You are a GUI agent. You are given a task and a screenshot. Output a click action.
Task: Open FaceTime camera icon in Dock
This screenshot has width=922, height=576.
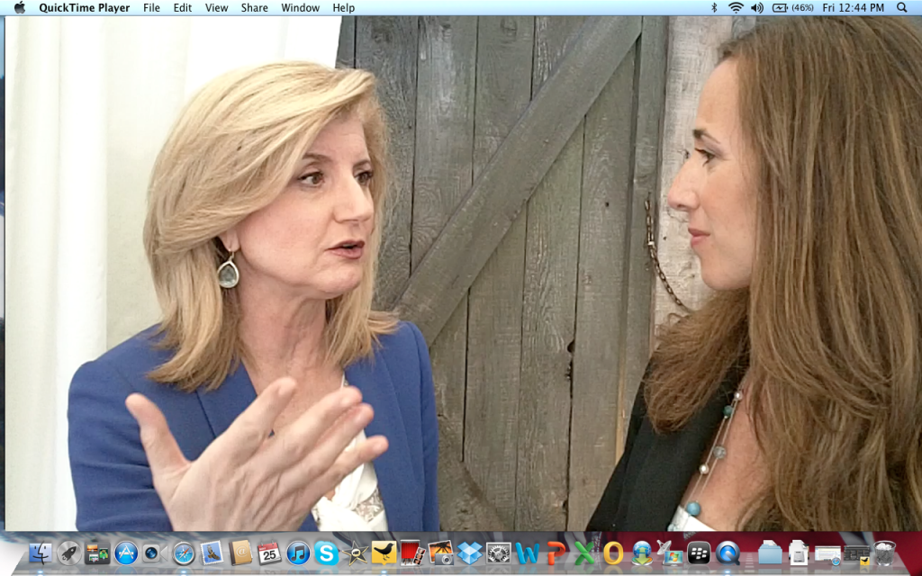(154, 553)
